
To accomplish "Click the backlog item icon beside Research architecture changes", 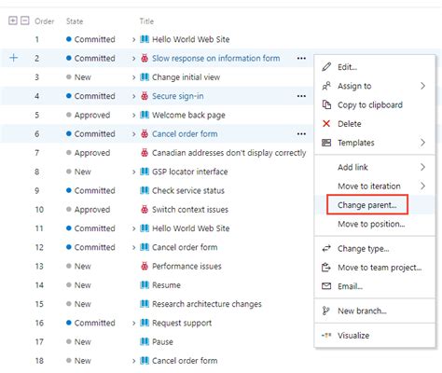I will point(145,304).
